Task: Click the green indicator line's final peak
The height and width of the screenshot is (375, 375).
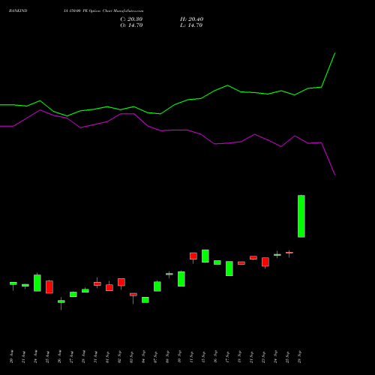Action: tap(334, 53)
